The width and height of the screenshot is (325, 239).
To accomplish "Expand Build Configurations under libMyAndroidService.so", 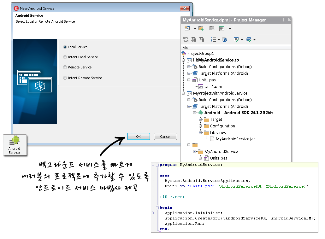I will [189, 67].
